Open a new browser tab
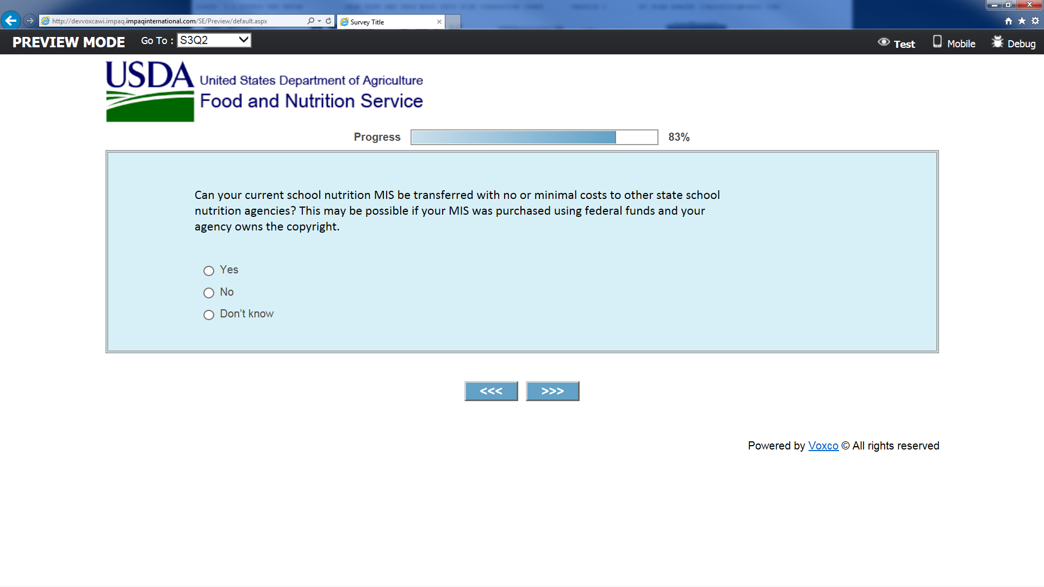1044x587 pixels. click(x=453, y=22)
